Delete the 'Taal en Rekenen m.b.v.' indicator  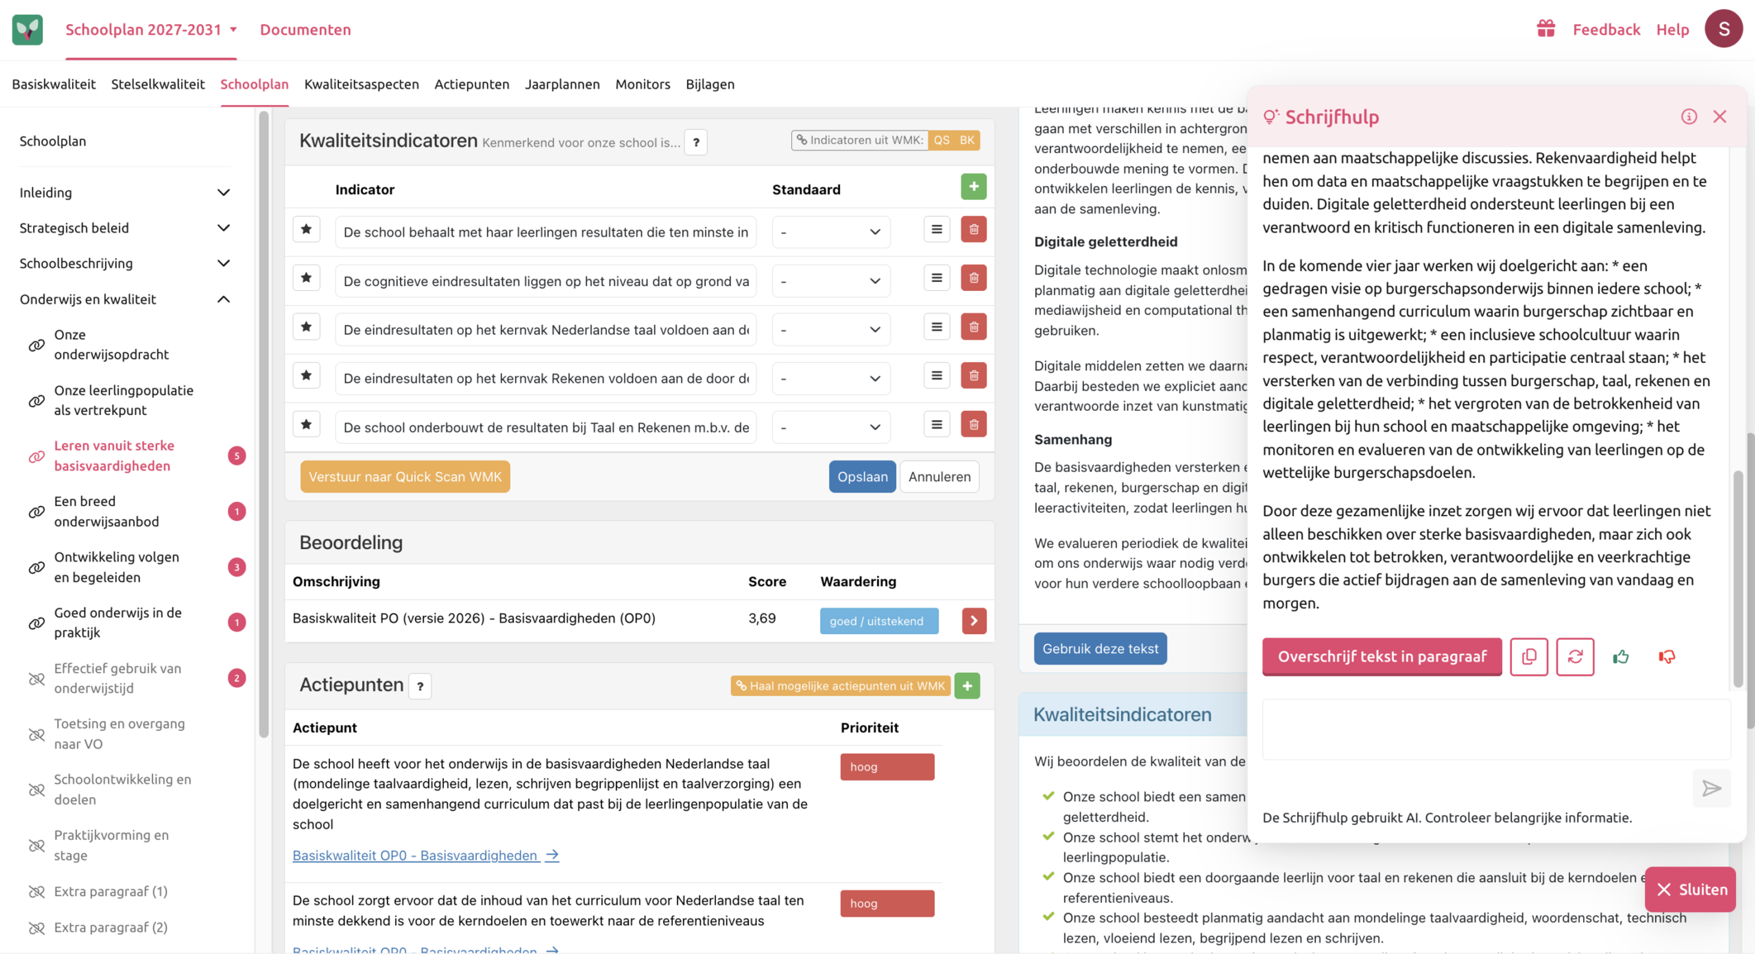coord(973,424)
